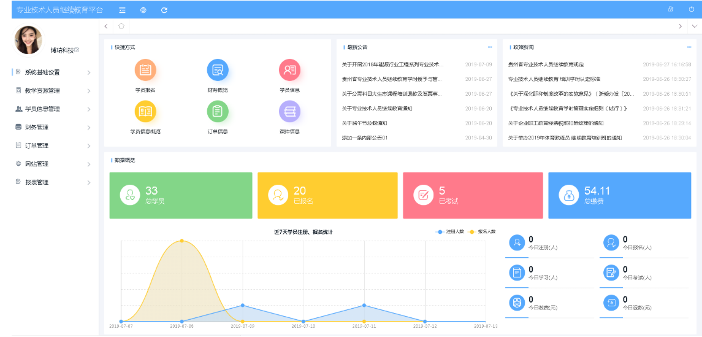Click the edit icon beside 博瑞科技
The image size is (702, 337).
[77, 50]
